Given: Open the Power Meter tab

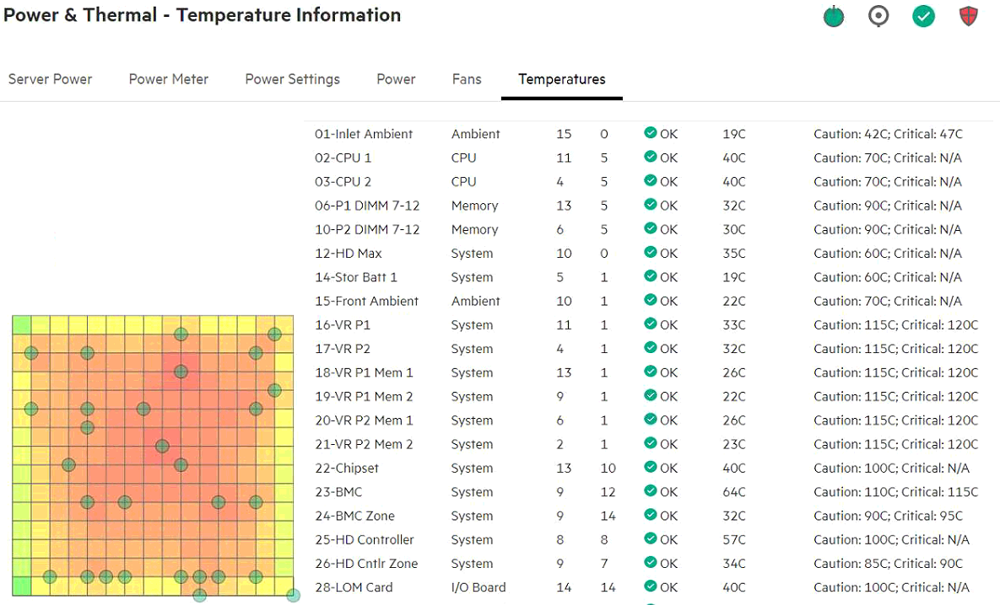Looking at the screenshot, I should (x=169, y=79).
